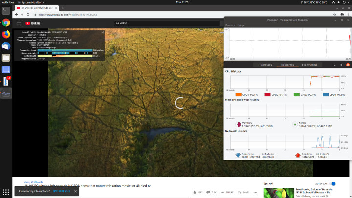Open the Help menu in Psensor
352x198 pixels.
tap(241, 25)
